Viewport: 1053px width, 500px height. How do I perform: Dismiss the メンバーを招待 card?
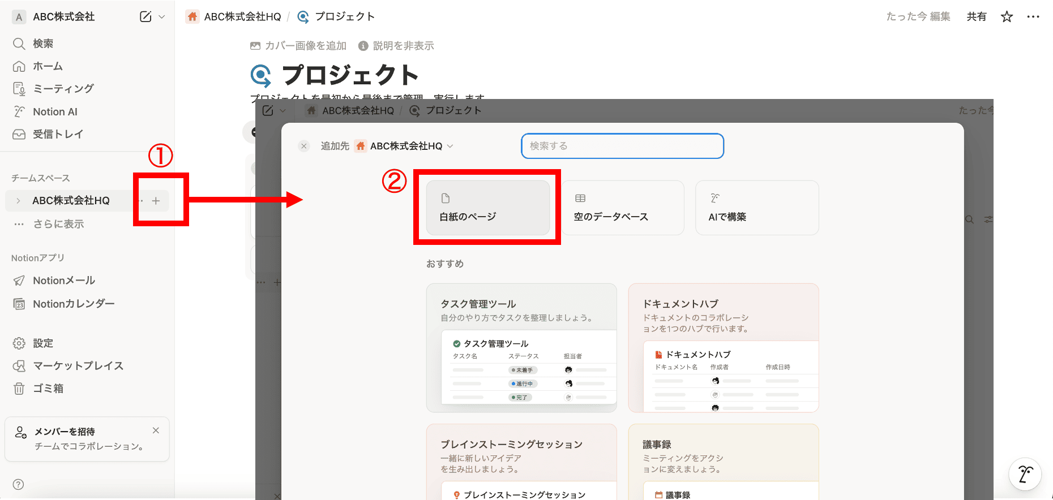[156, 430]
